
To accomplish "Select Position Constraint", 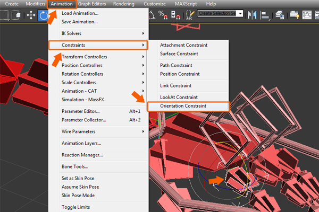I will coord(188,74).
